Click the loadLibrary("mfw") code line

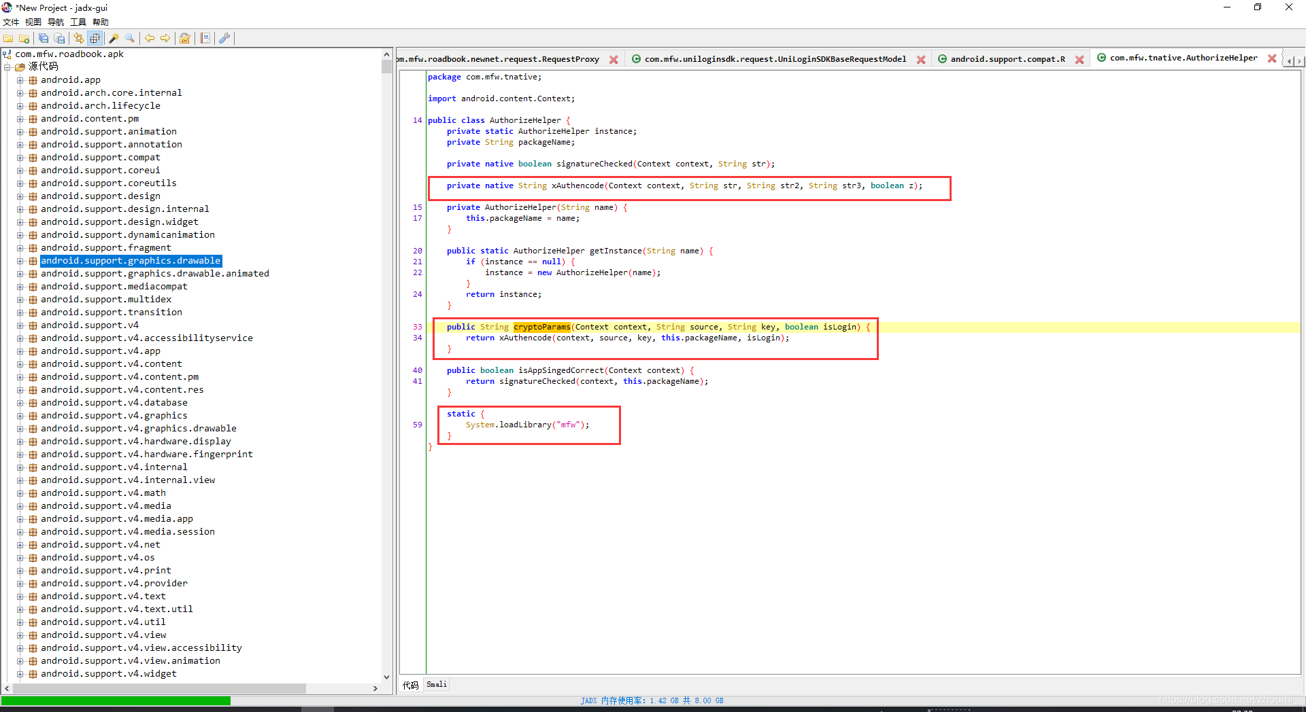(527, 425)
